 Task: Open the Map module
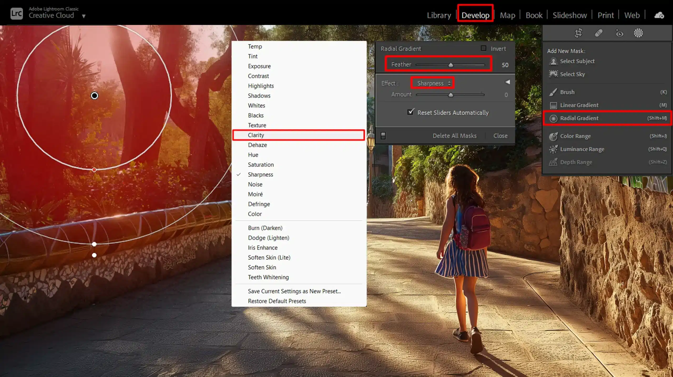point(507,15)
